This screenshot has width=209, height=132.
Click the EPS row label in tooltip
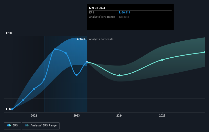(x=91, y=12)
